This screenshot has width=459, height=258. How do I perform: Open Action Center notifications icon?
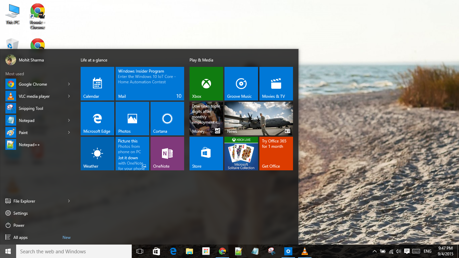407,251
